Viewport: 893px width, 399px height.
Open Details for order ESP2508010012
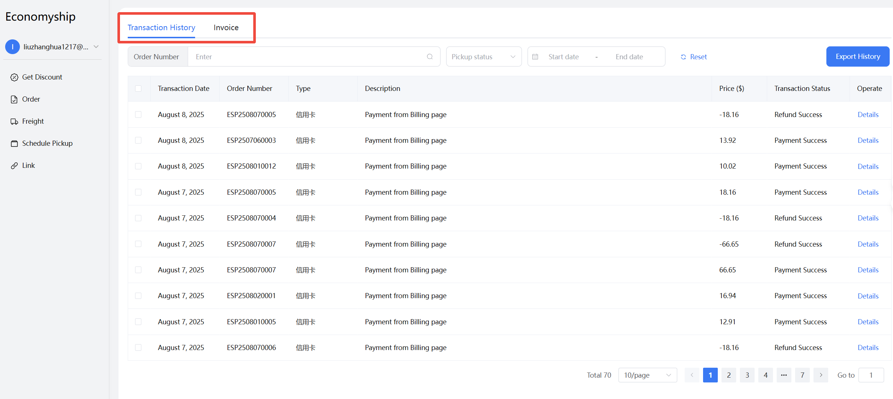tap(868, 166)
